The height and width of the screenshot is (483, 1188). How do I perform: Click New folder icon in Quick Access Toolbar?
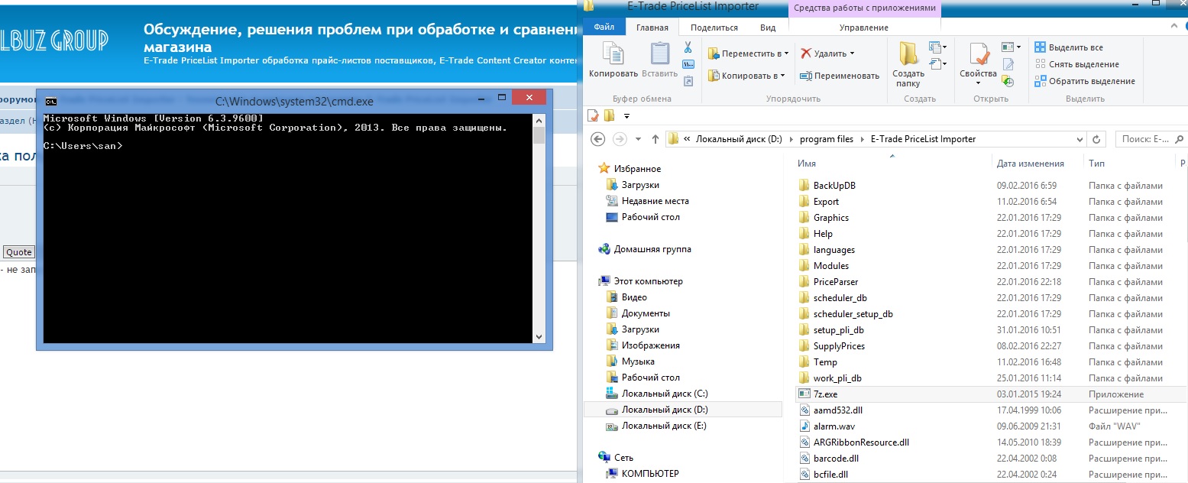(609, 115)
